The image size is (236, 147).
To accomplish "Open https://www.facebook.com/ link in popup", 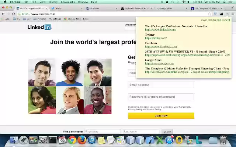I will pyautogui.click(x=161, y=46).
